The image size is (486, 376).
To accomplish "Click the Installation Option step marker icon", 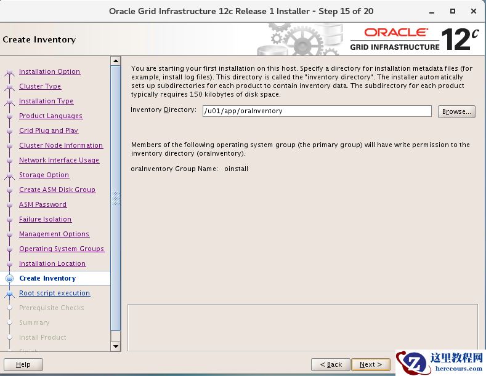I will [10, 72].
